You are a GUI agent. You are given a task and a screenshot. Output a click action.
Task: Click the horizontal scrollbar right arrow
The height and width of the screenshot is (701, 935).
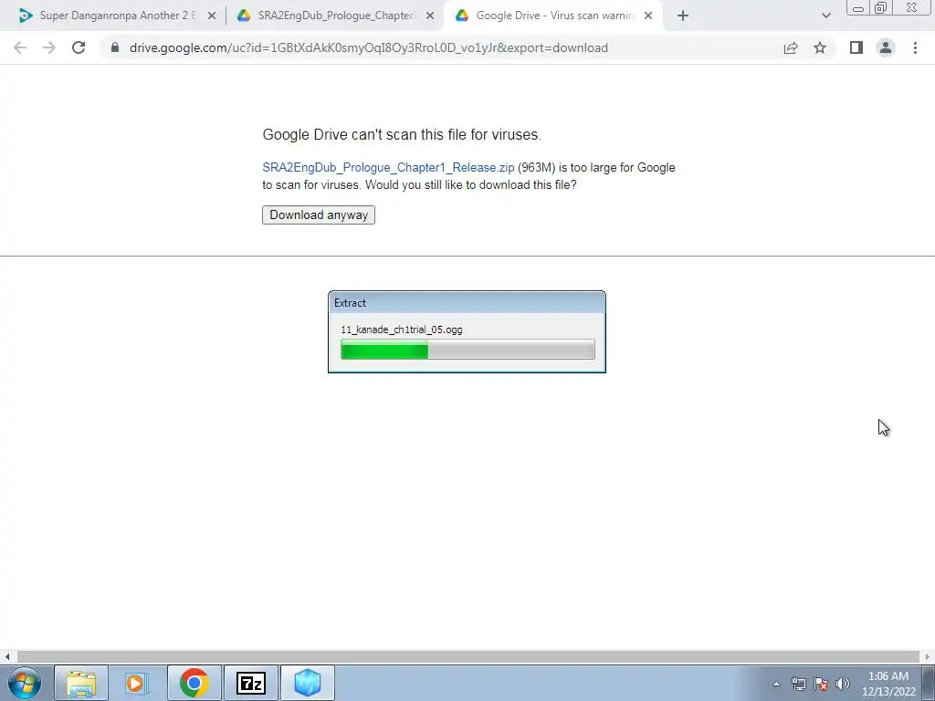click(x=928, y=656)
